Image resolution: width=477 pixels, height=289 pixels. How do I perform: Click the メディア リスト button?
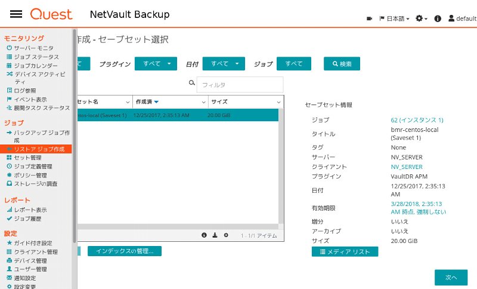tap(345, 252)
